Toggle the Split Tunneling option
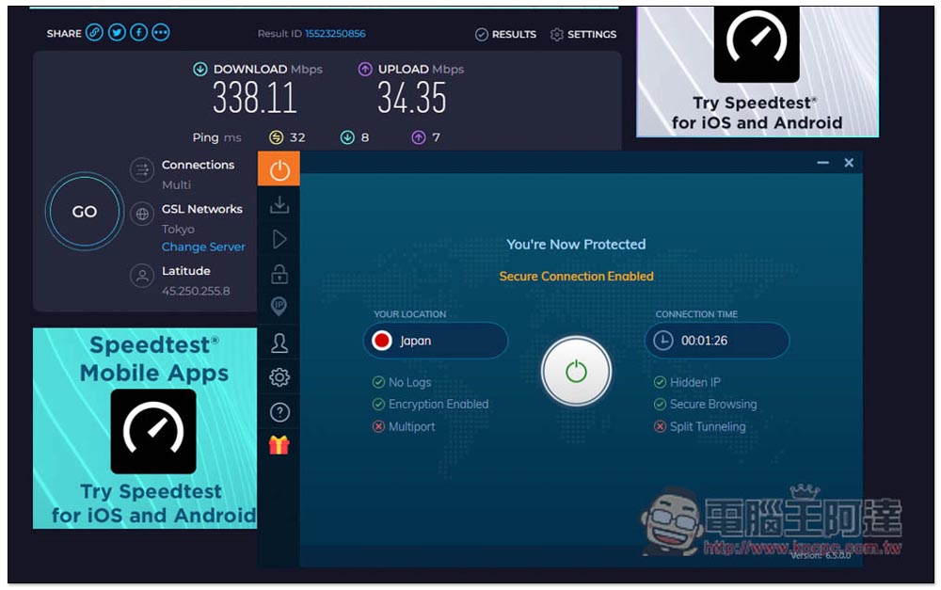The image size is (941, 590). [x=706, y=426]
